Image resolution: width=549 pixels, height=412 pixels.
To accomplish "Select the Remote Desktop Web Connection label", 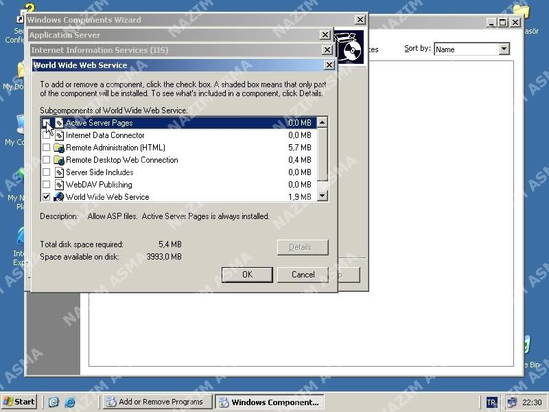I will point(122,160).
